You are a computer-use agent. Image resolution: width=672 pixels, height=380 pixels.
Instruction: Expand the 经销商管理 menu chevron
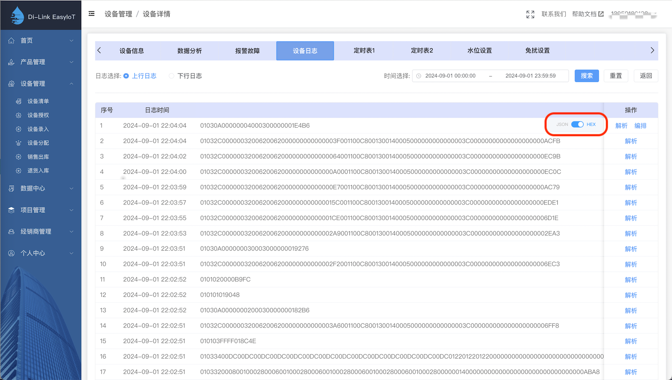pyautogui.click(x=71, y=231)
